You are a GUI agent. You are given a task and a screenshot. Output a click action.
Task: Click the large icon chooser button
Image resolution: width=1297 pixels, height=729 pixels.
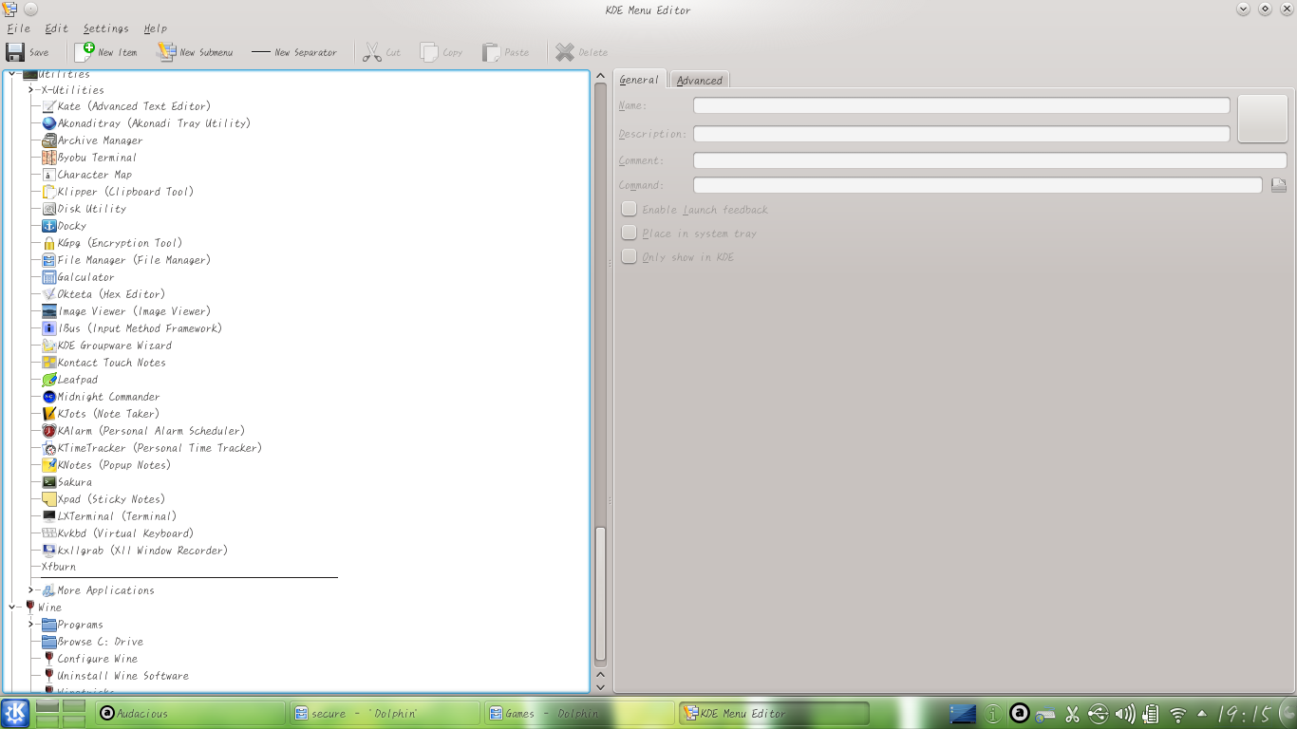pyautogui.click(x=1262, y=119)
